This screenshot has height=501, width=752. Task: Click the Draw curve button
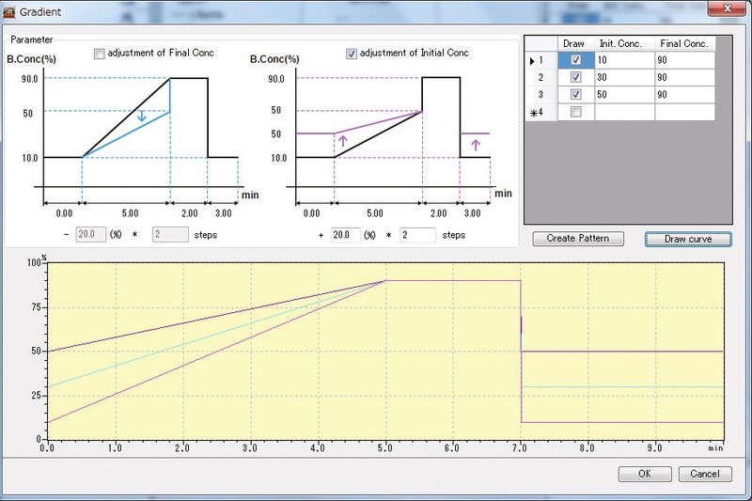click(x=688, y=239)
